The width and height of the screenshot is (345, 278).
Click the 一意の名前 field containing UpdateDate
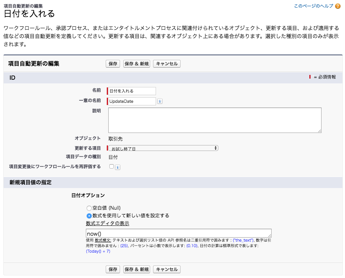(x=132, y=101)
